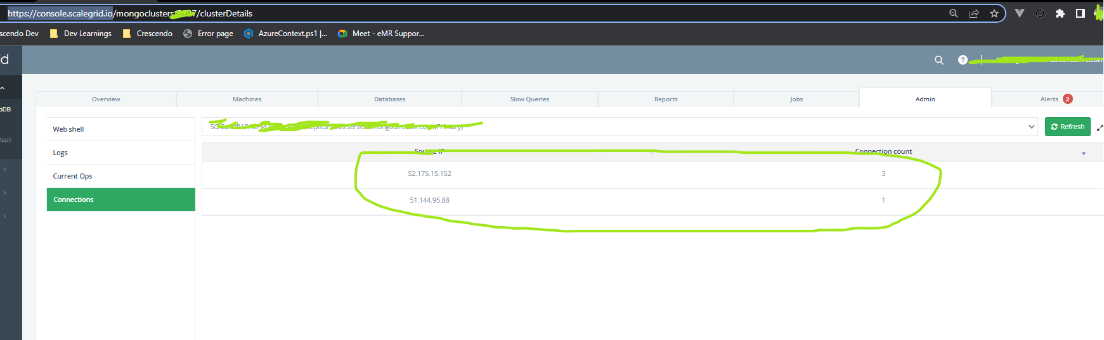
Task: Open Web shell in admin menu
Action: 68,129
